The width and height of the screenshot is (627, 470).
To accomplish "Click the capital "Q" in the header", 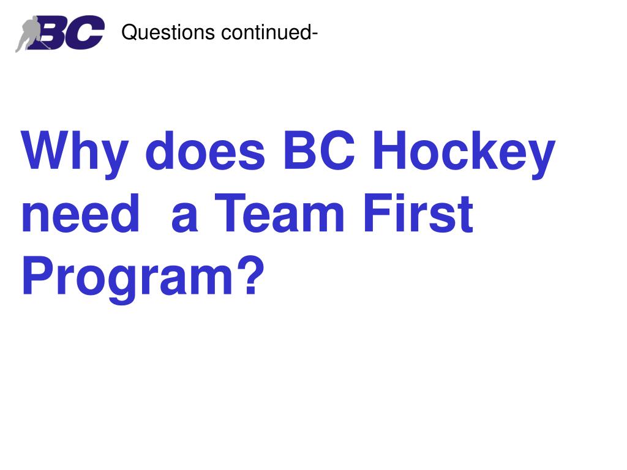I will 129,32.
